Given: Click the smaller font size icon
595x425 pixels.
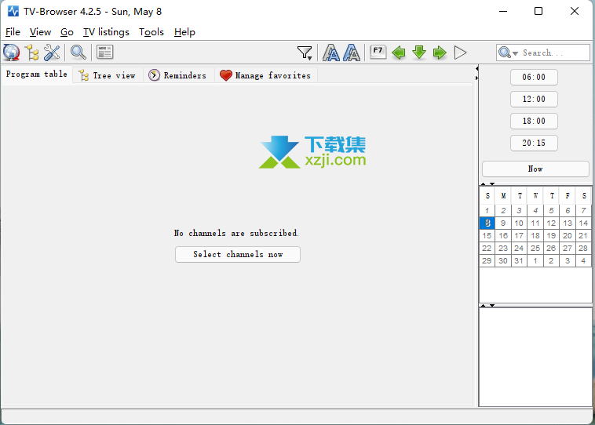Looking at the screenshot, I should (331, 53).
